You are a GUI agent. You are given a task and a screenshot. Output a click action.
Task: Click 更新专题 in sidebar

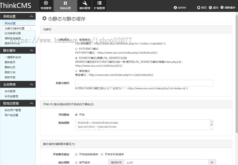10,77
